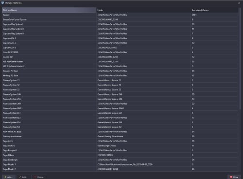Select the Capcom ZN-2 row

[x=120, y=43]
